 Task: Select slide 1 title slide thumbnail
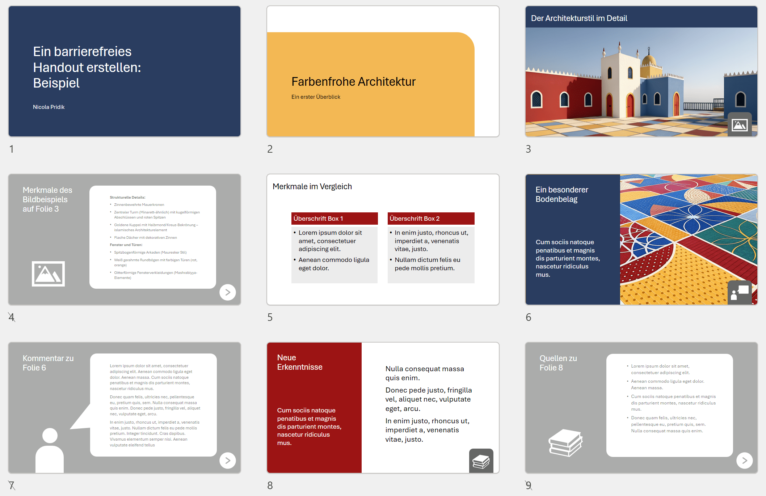125,71
